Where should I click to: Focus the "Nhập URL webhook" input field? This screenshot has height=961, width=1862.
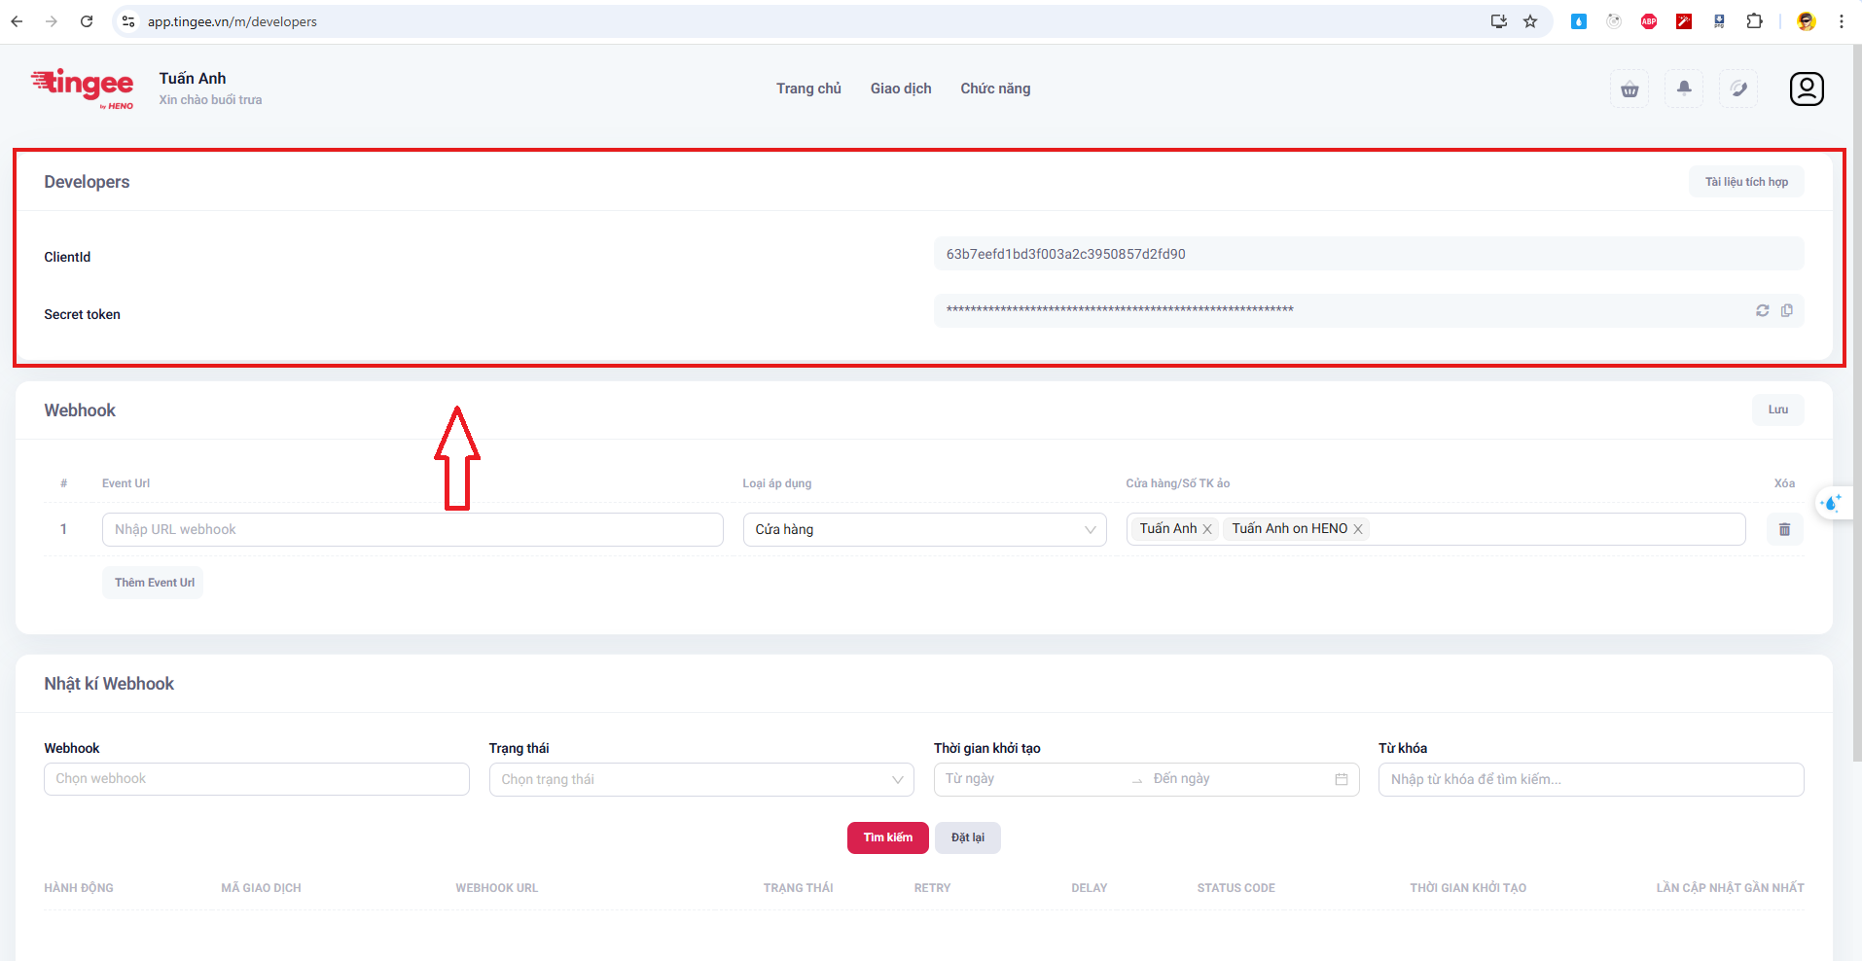click(412, 529)
